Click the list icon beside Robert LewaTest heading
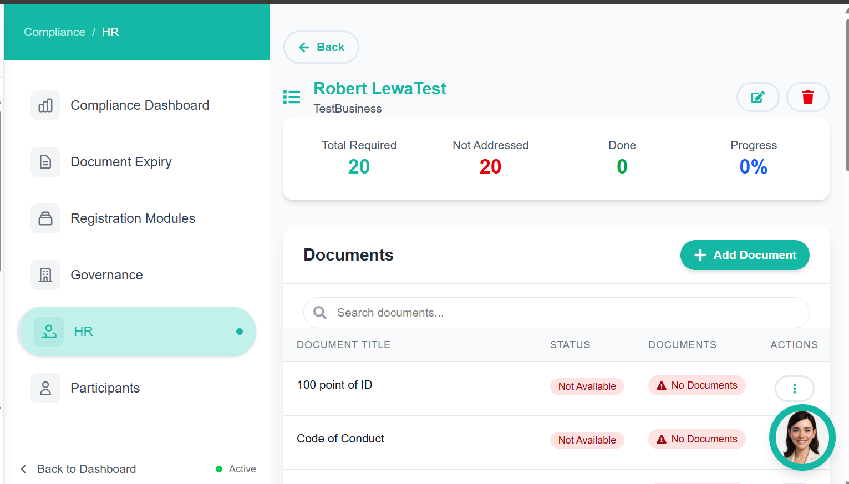This screenshot has width=849, height=484. pyautogui.click(x=292, y=96)
